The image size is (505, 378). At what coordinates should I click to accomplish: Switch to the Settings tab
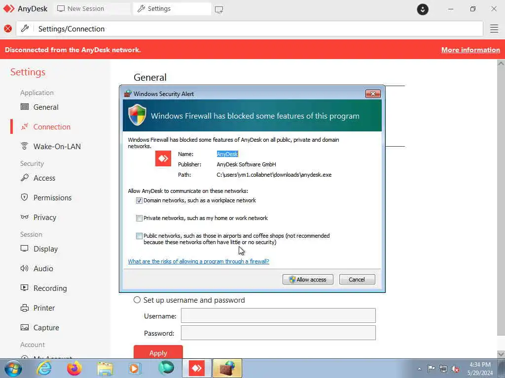[x=172, y=9]
